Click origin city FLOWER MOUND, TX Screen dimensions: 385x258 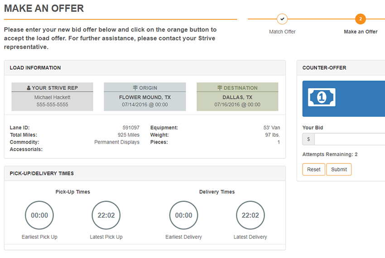coord(145,97)
